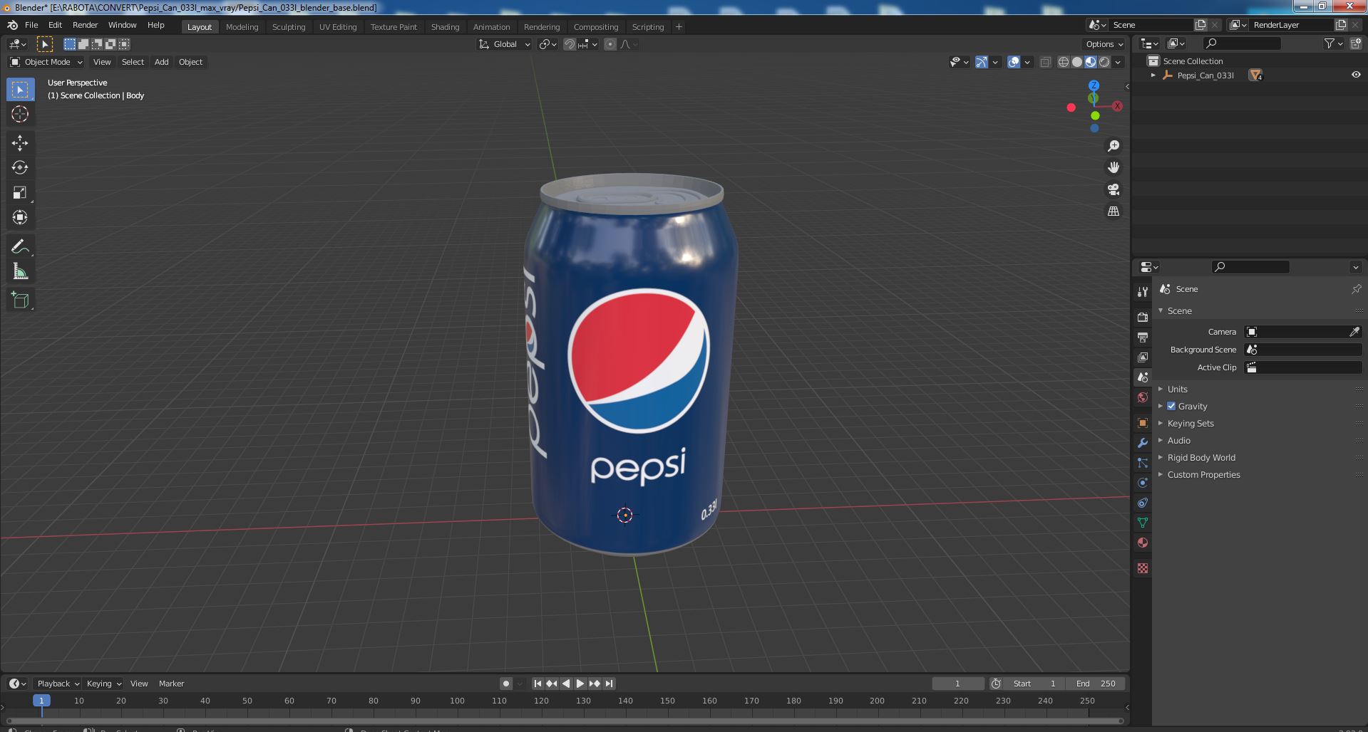Play the animation forward
This screenshot has height=732, width=1368.
[x=580, y=684]
